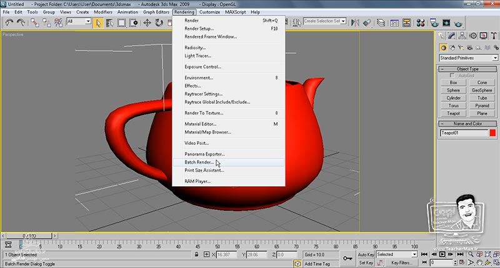Open Render Setup teapot icon
The height and width of the screenshot is (268, 500).
pos(434,22)
